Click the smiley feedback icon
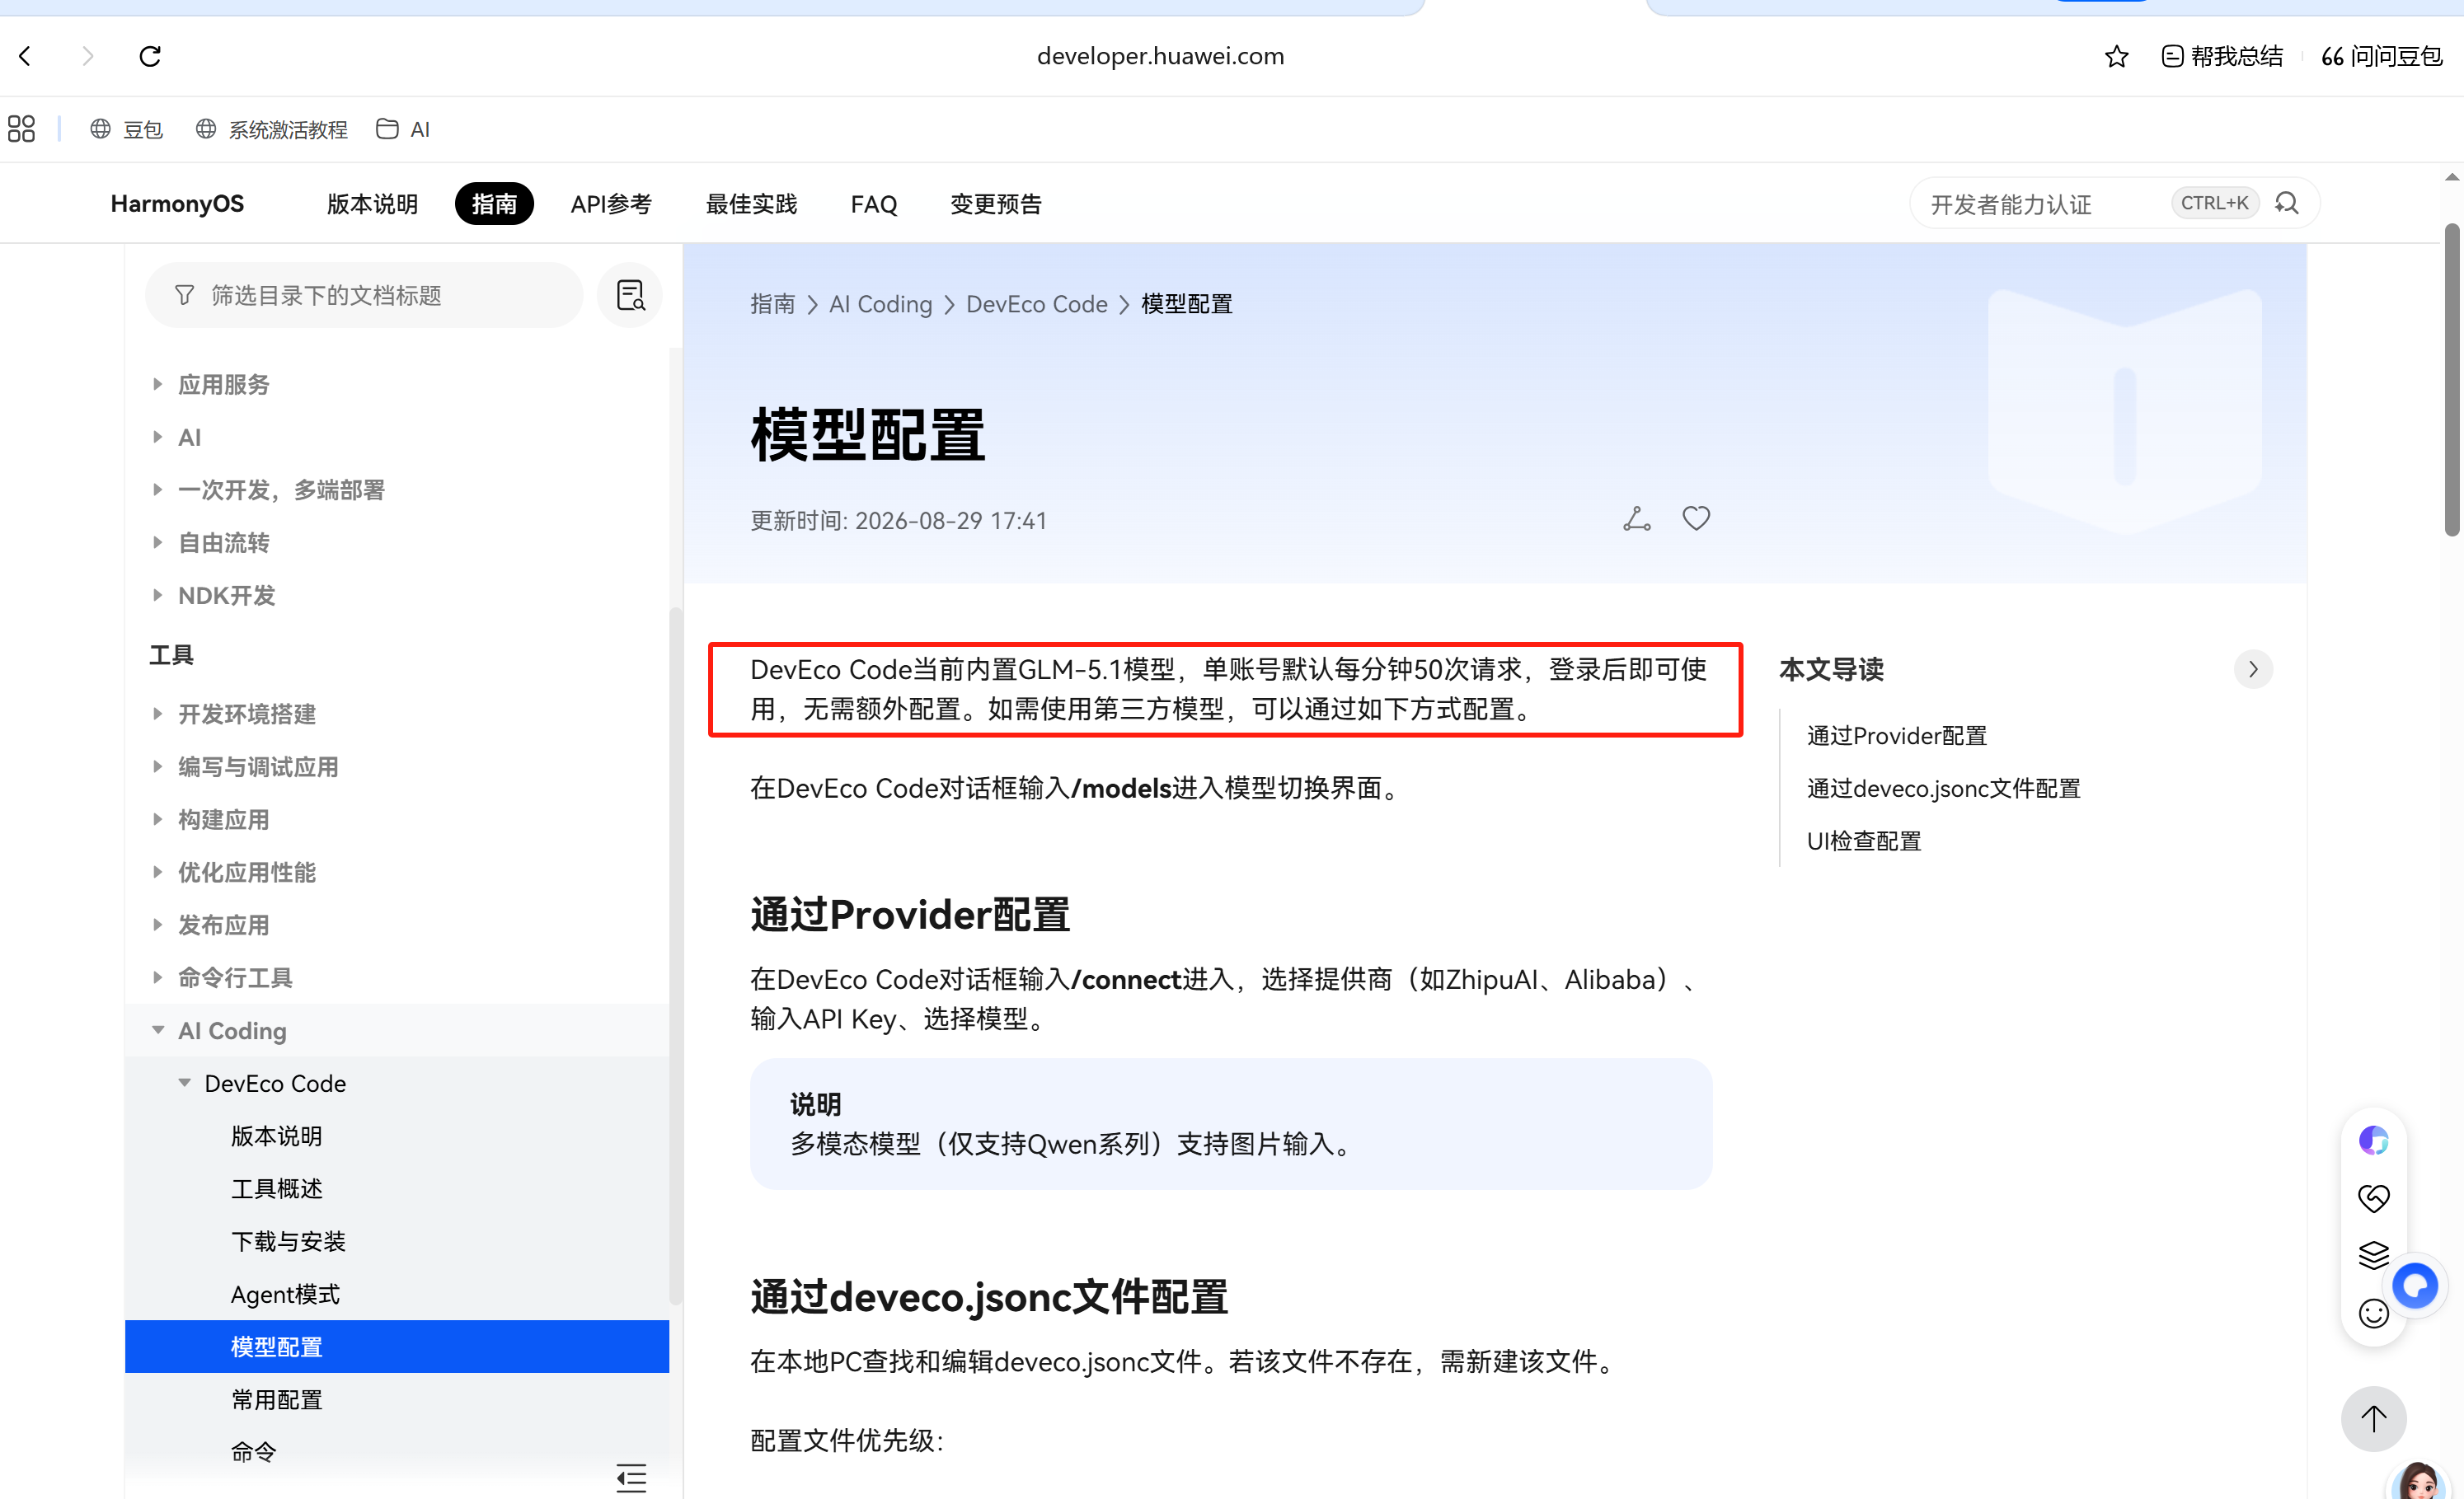 (x=2374, y=1313)
